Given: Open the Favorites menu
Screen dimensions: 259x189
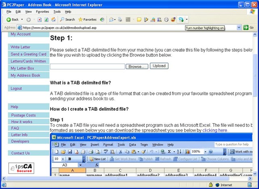Looking at the screenshot, I should (x=42, y=12).
